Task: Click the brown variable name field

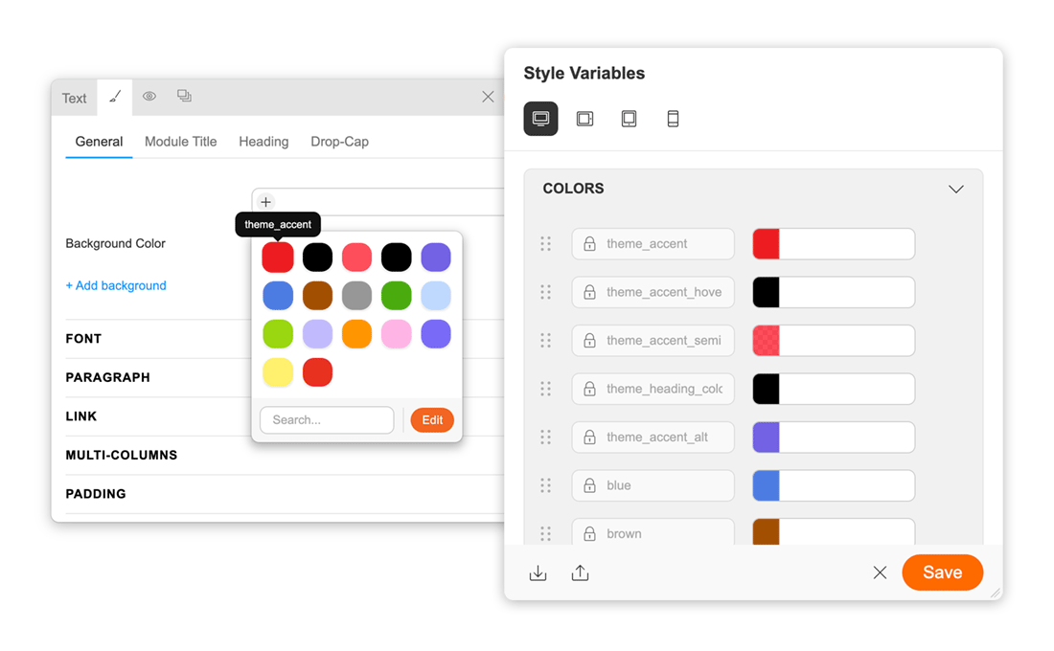Action: [x=653, y=532]
